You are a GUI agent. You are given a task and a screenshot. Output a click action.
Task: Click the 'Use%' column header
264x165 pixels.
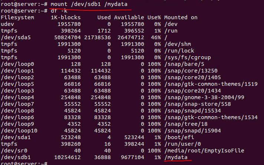coord(154,17)
